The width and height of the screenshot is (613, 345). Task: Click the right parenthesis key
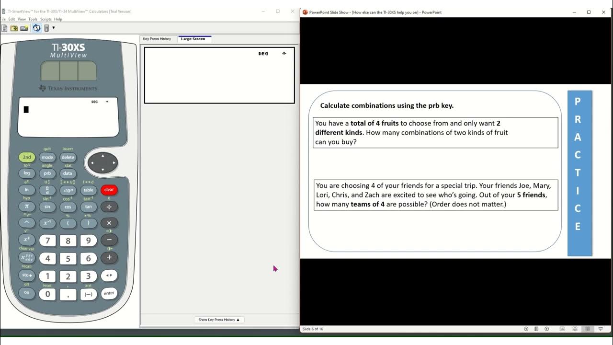click(x=89, y=223)
